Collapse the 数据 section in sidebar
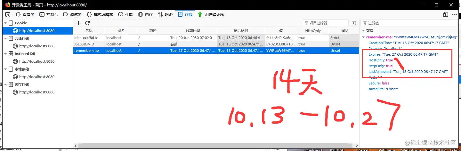This screenshot has height=151, width=461. point(364,31)
